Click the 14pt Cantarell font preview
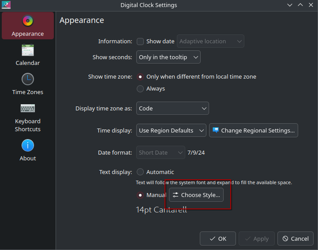Screen dimensions: 318x250 [x=161, y=210]
